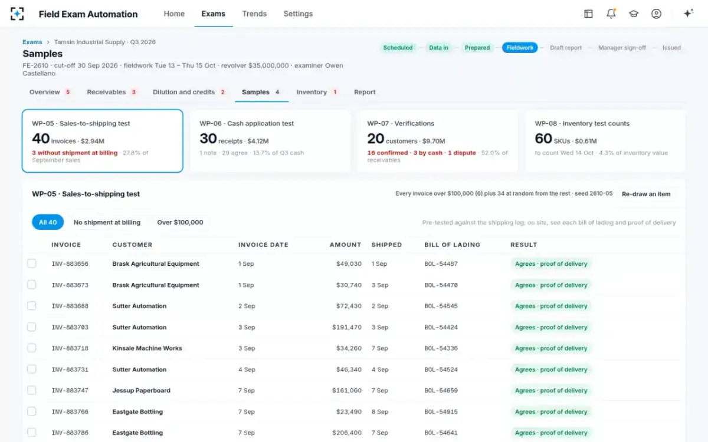Open the Report tab
This screenshot has height=442, width=708.
coord(365,92)
